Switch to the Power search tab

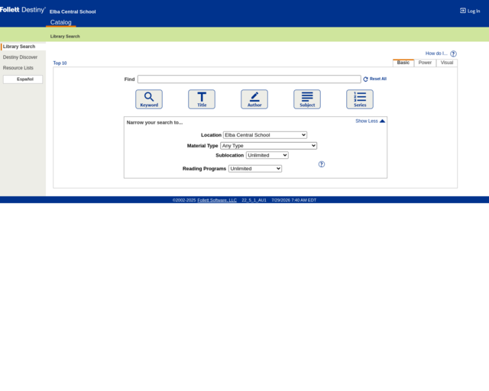425,63
